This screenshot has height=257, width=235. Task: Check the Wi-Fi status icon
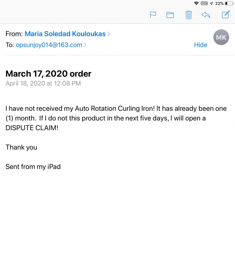coord(196,3)
